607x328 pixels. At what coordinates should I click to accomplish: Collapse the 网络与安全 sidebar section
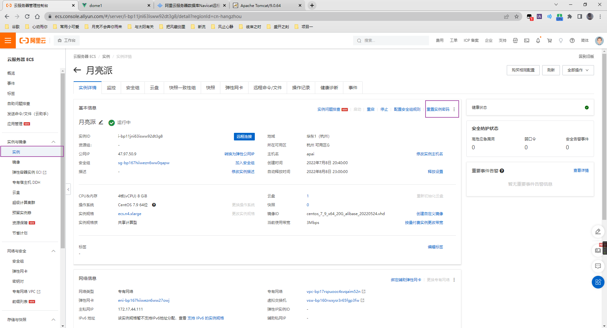pyautogui.click(x=53, y=251)
